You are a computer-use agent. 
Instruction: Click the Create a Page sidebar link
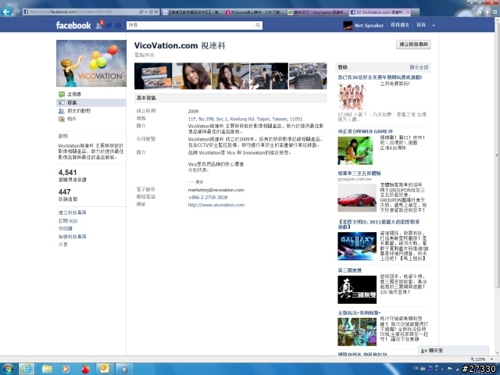(72, 212)
